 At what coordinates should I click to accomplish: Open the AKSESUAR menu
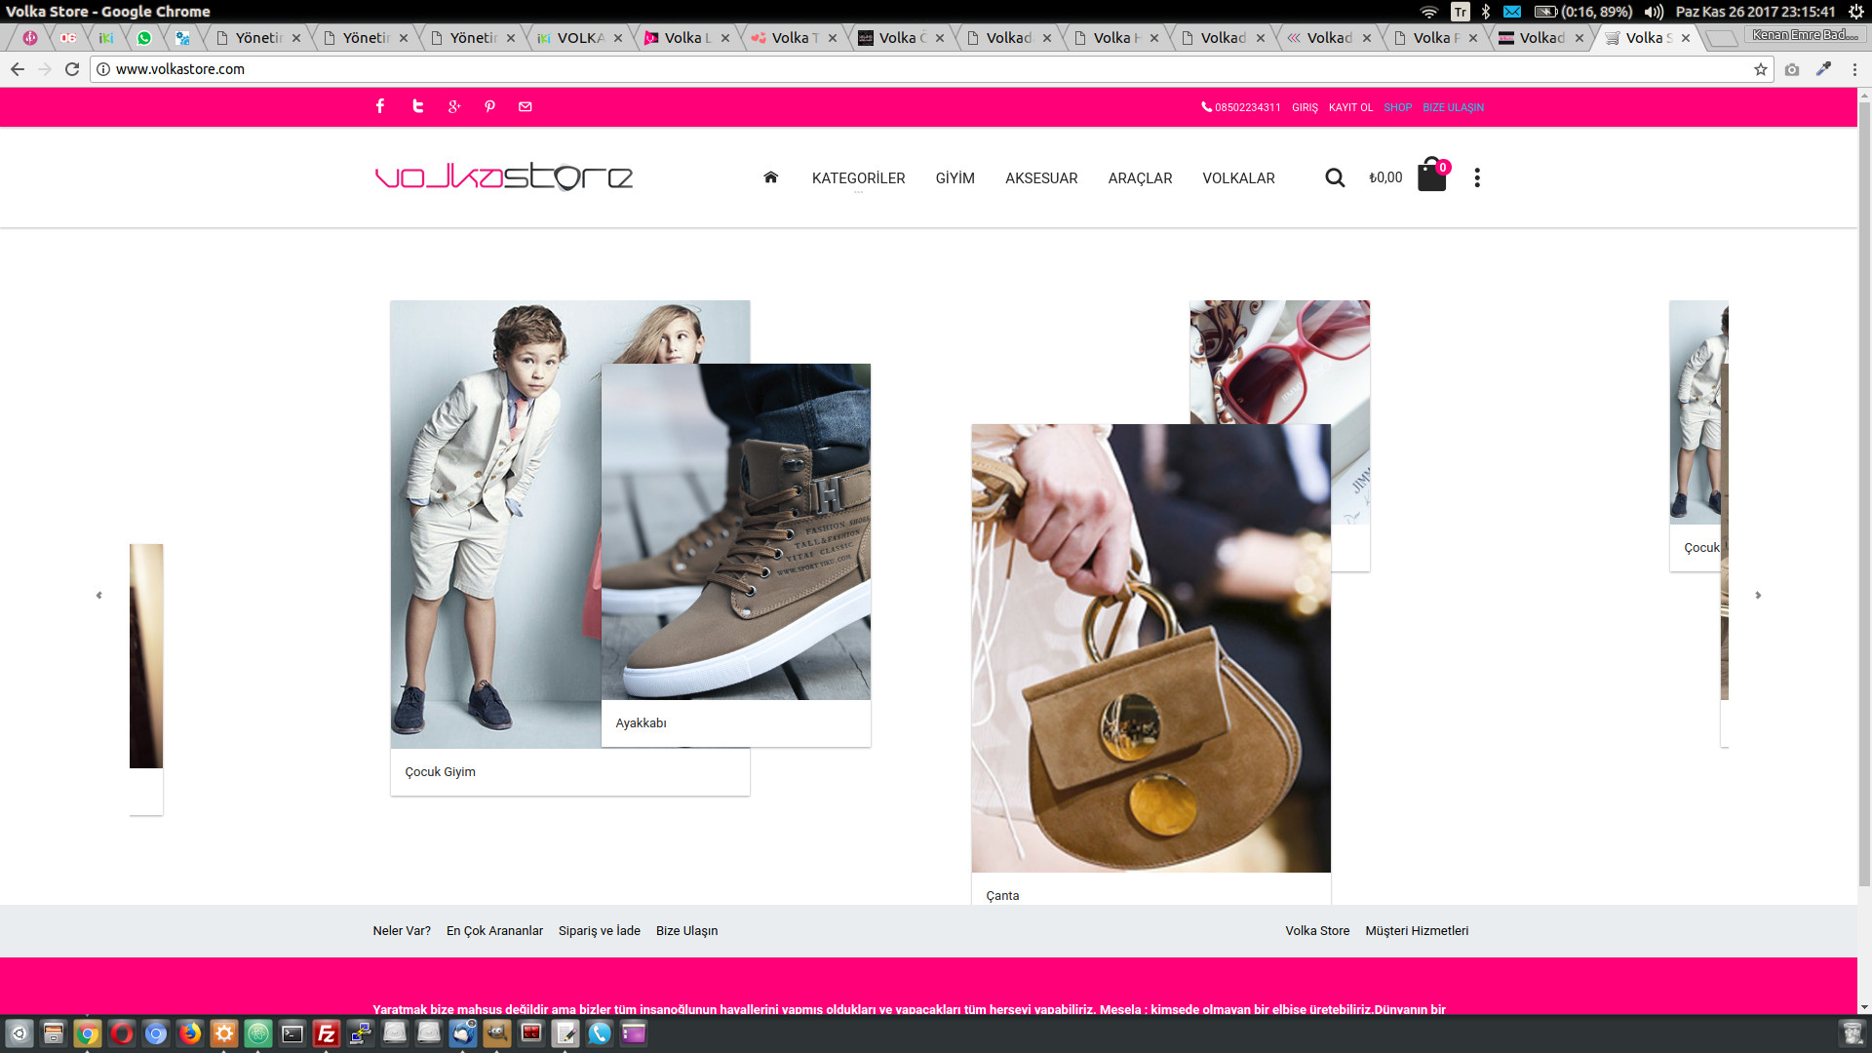tap(1041, 178)
